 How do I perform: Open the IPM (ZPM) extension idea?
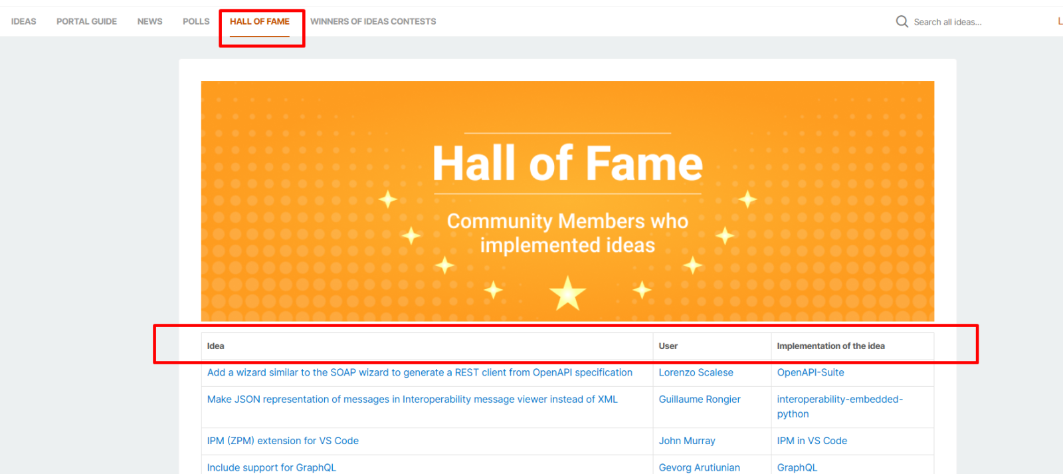[x=282, y=441]
